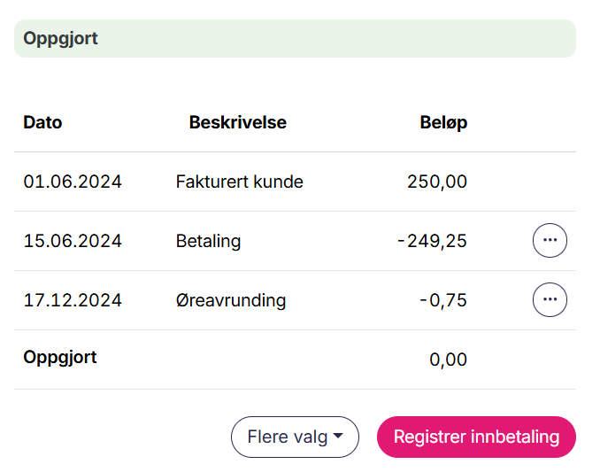Click the 250,00 invoice amount
The height and width of the screenshot is (472, 600).
coord(437,182)
